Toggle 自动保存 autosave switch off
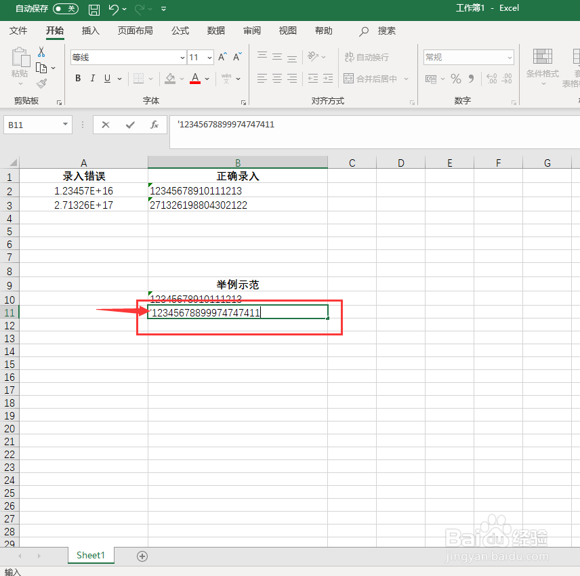This screenshot has height=576, width=580. 66,9
